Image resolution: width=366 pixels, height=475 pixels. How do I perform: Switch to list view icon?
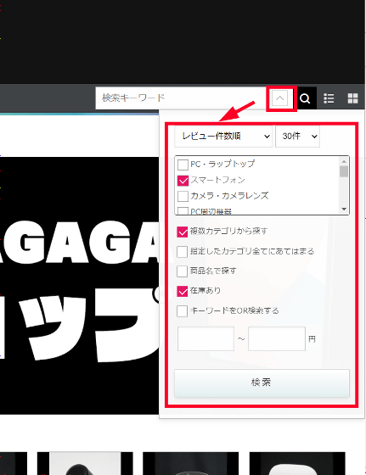tap(329, 98)
